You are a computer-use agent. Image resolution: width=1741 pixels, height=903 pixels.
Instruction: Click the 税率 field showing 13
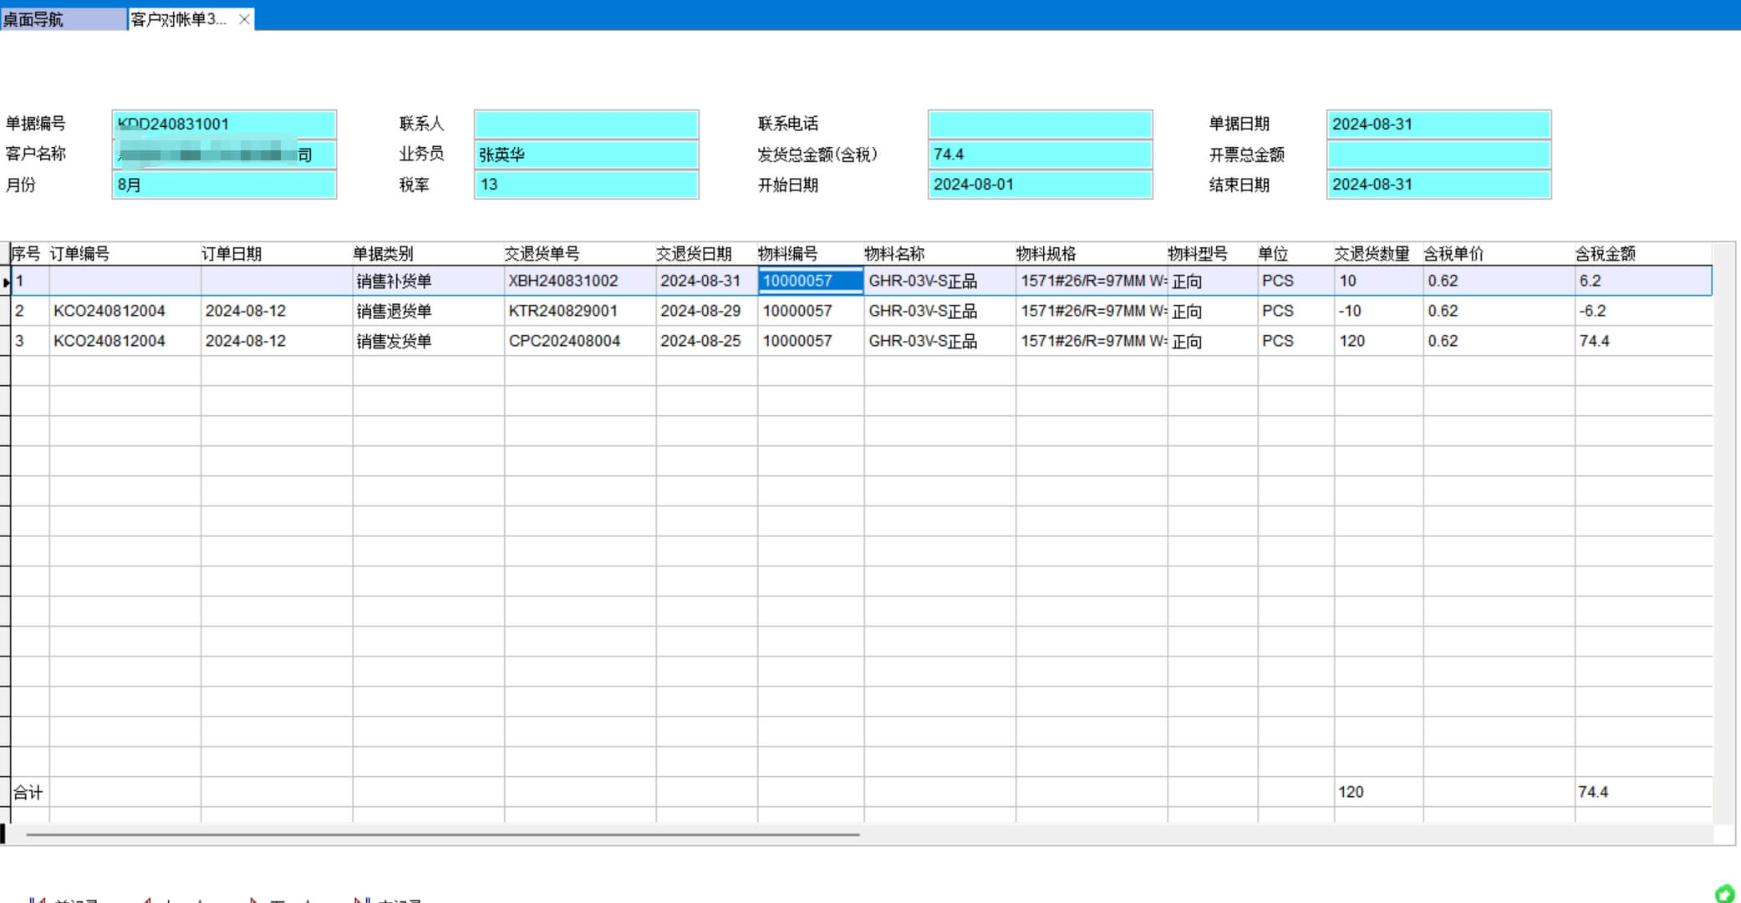[586, 185]
